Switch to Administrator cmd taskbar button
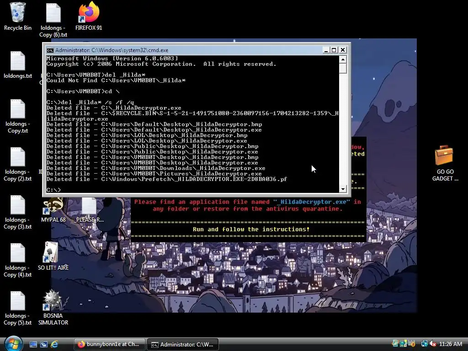The height and width of the screenshot is (351, 468). pyautogui.click(x=183, y=344)
